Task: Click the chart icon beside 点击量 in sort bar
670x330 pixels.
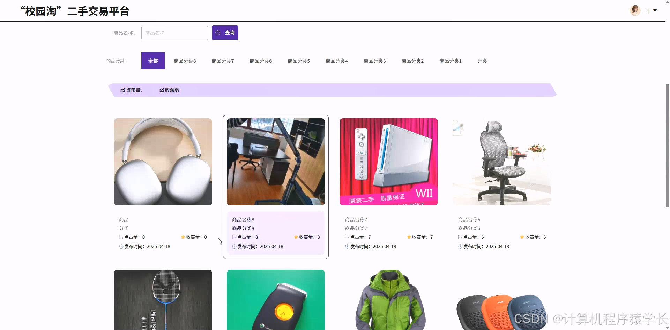Action: point(122,90)
